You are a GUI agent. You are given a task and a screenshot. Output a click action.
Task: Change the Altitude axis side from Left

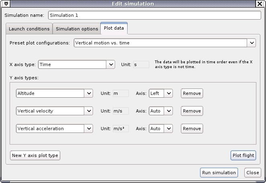[160, 93]
